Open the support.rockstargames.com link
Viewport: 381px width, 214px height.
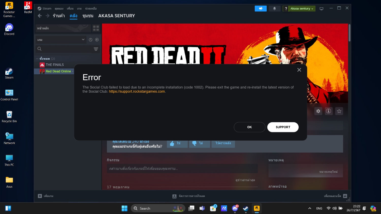point(137,91)
